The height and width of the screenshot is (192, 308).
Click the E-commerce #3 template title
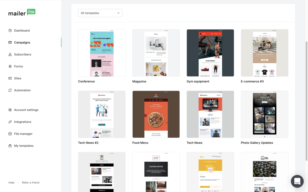point(252,81)
